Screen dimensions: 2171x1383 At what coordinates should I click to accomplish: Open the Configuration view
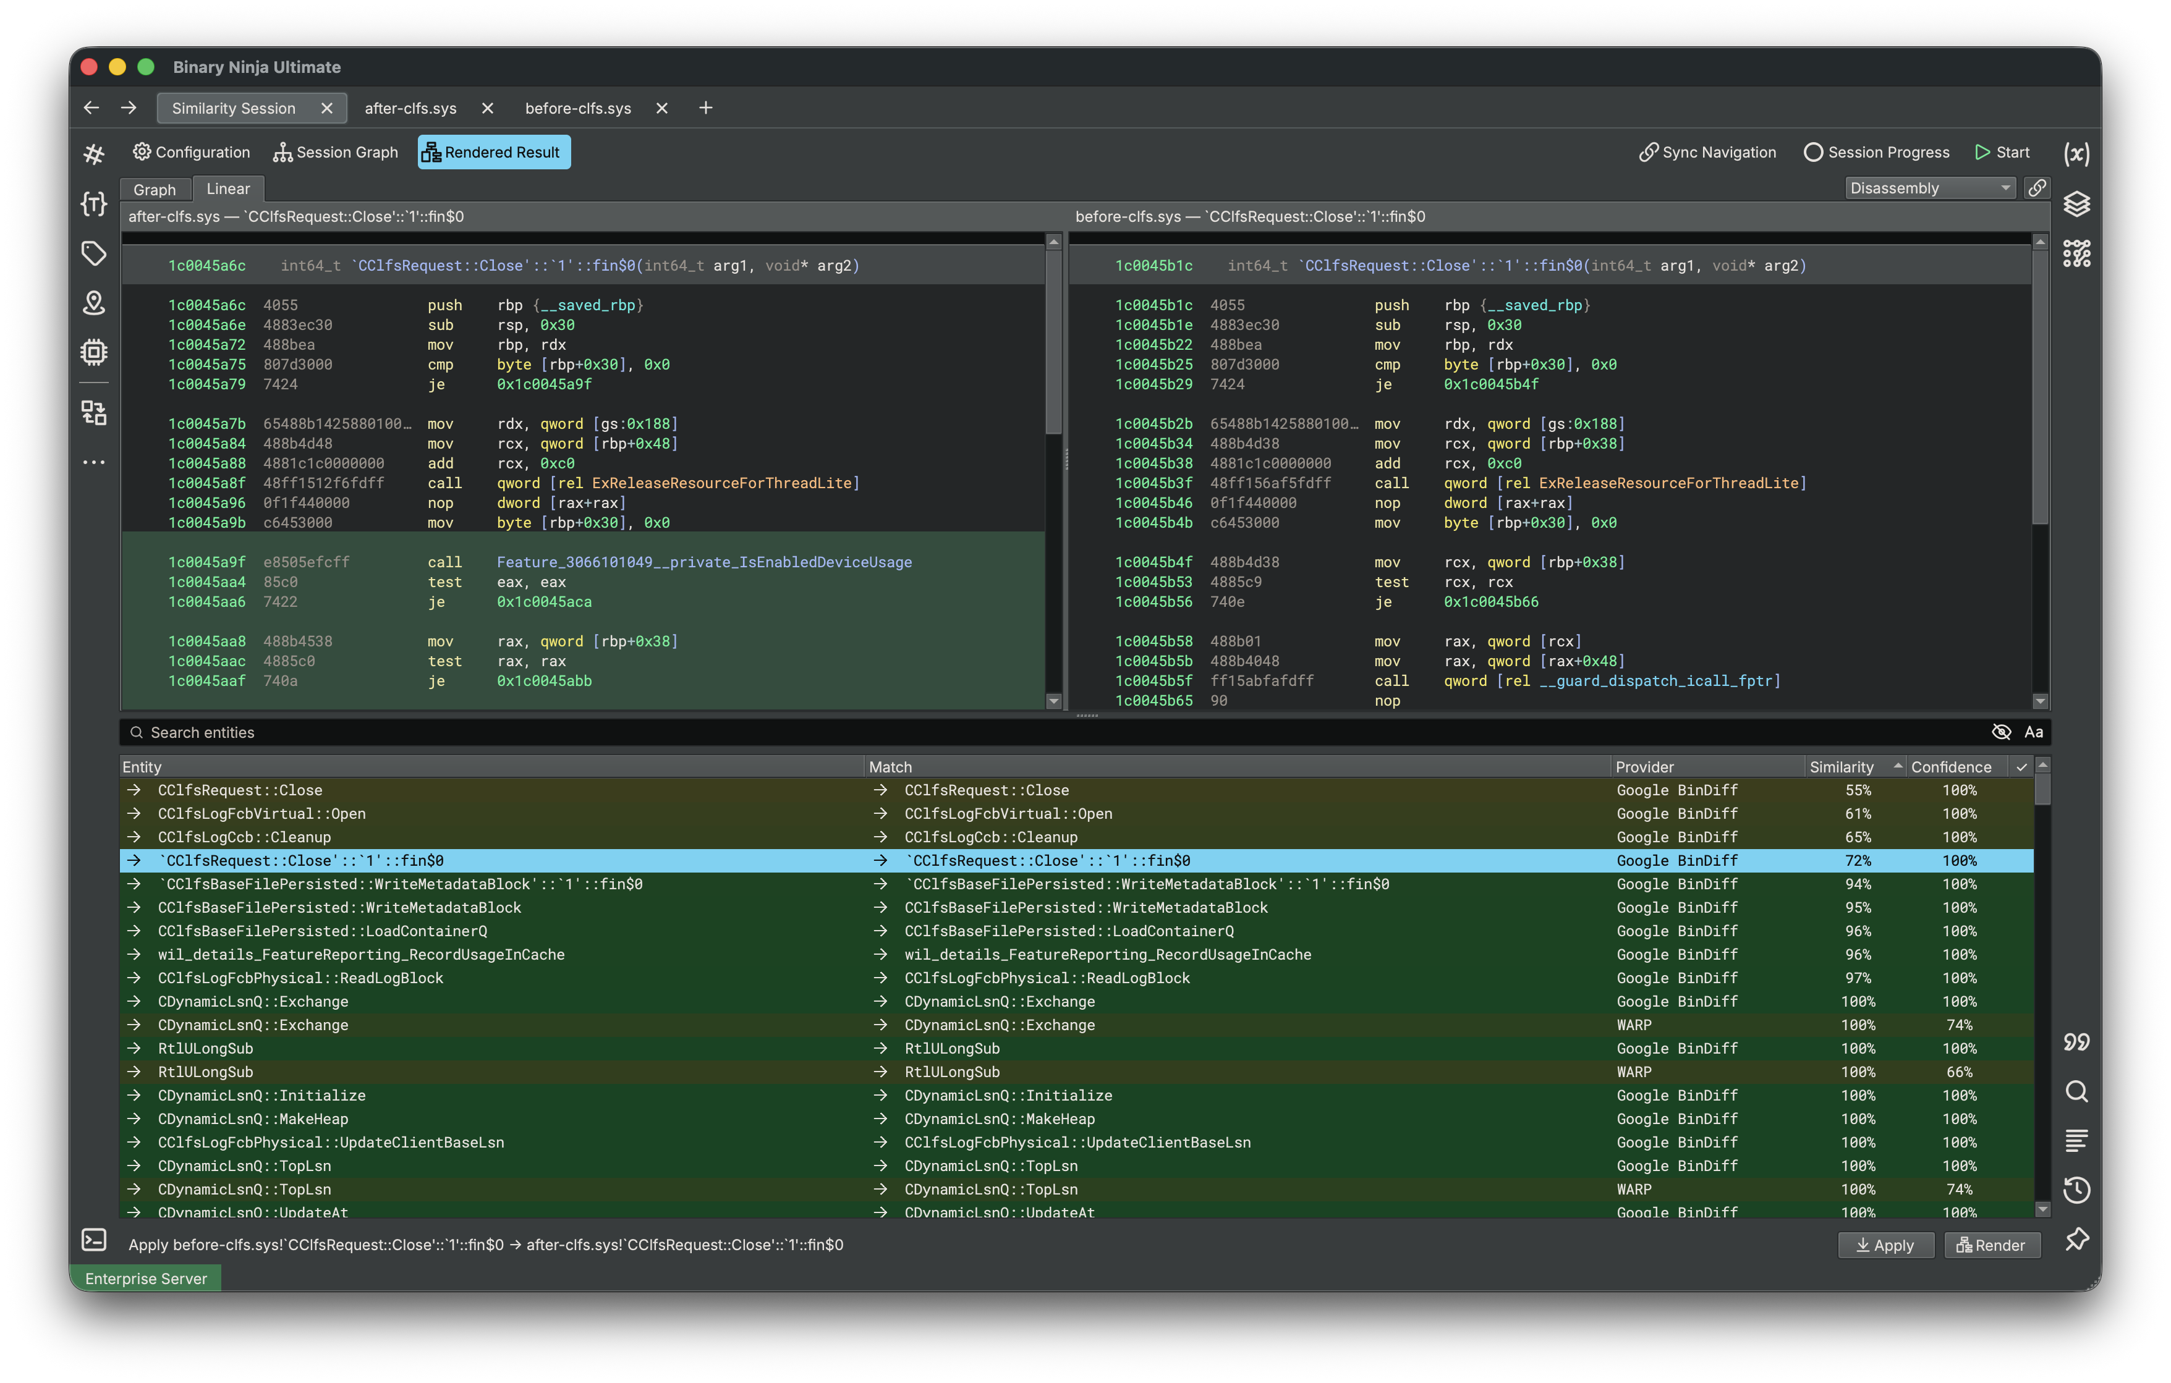pyautogui.click(x=191, y=153)
